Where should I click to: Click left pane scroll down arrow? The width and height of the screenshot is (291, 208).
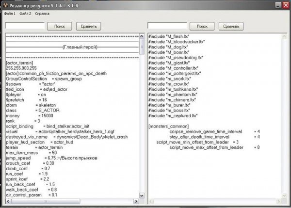tap(142, 195)
